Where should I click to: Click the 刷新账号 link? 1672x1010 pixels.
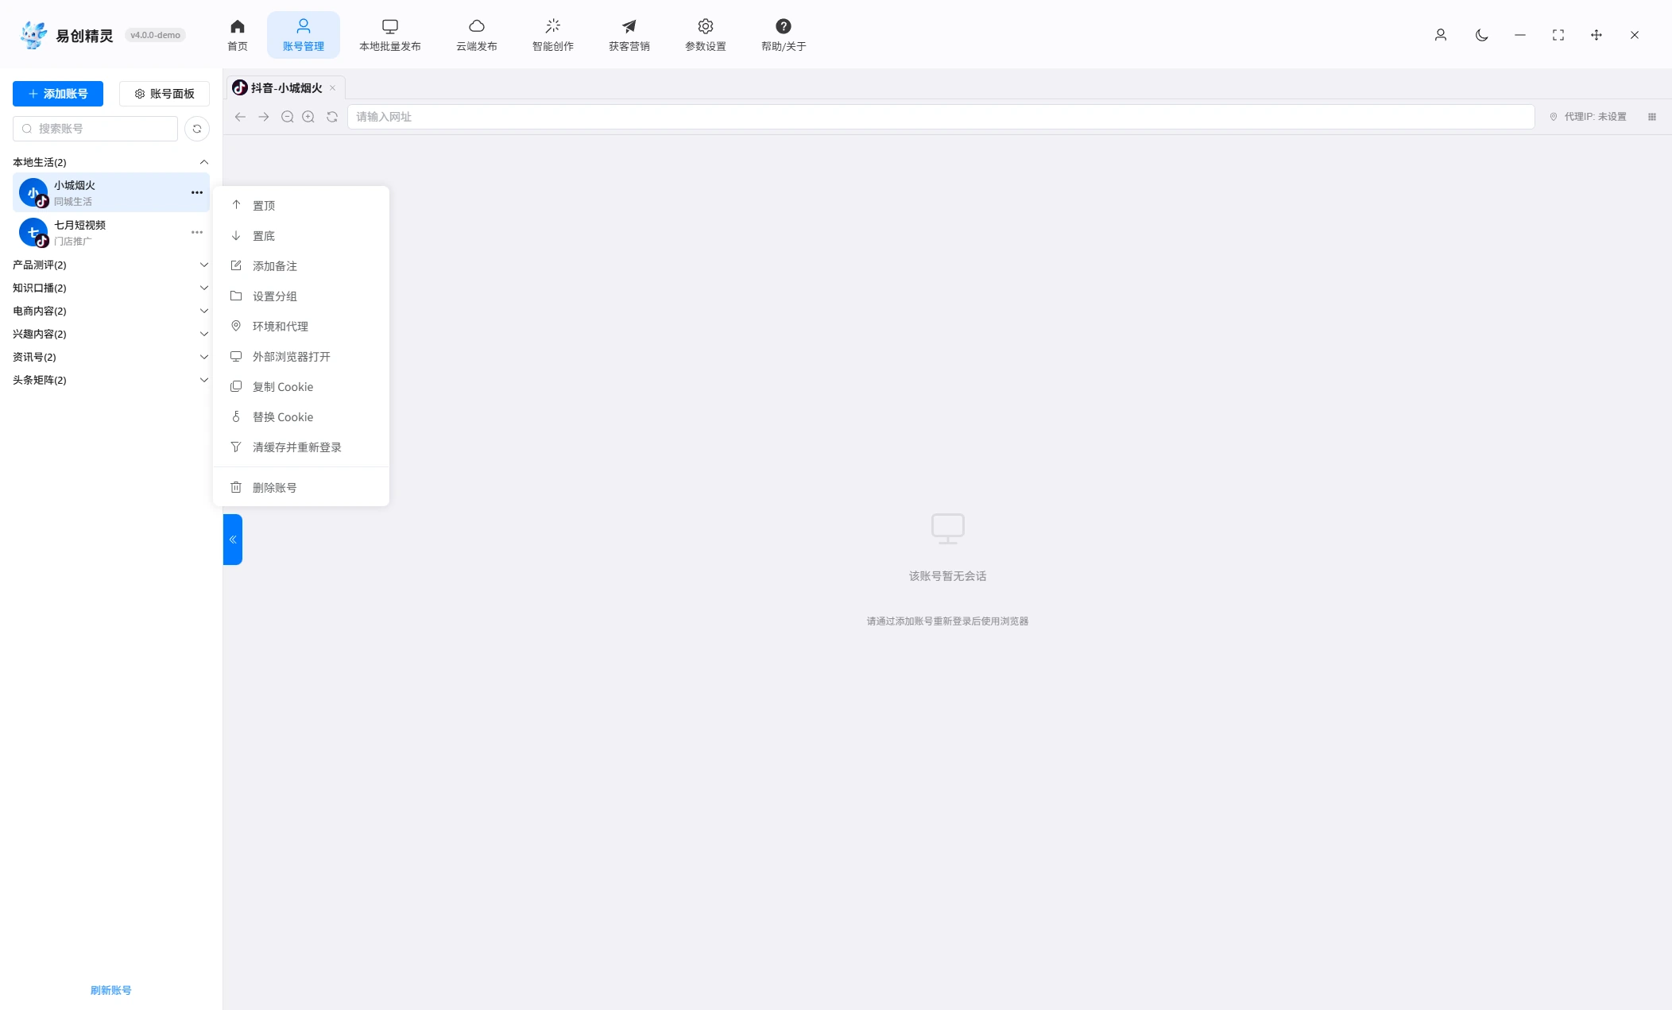pos(111,990)
